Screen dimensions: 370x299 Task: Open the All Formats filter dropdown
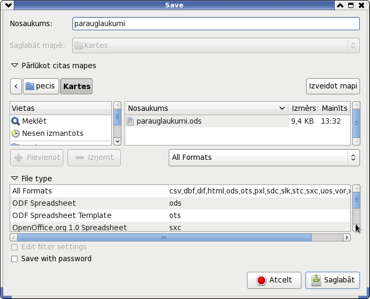[264, 158]
